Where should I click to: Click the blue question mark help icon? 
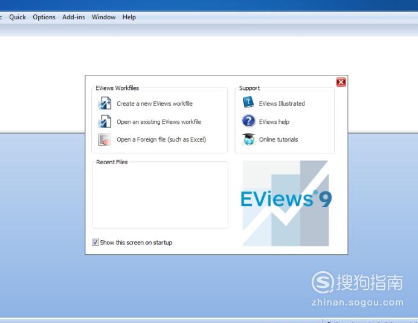pyautogui.click(x=248, y=121)
